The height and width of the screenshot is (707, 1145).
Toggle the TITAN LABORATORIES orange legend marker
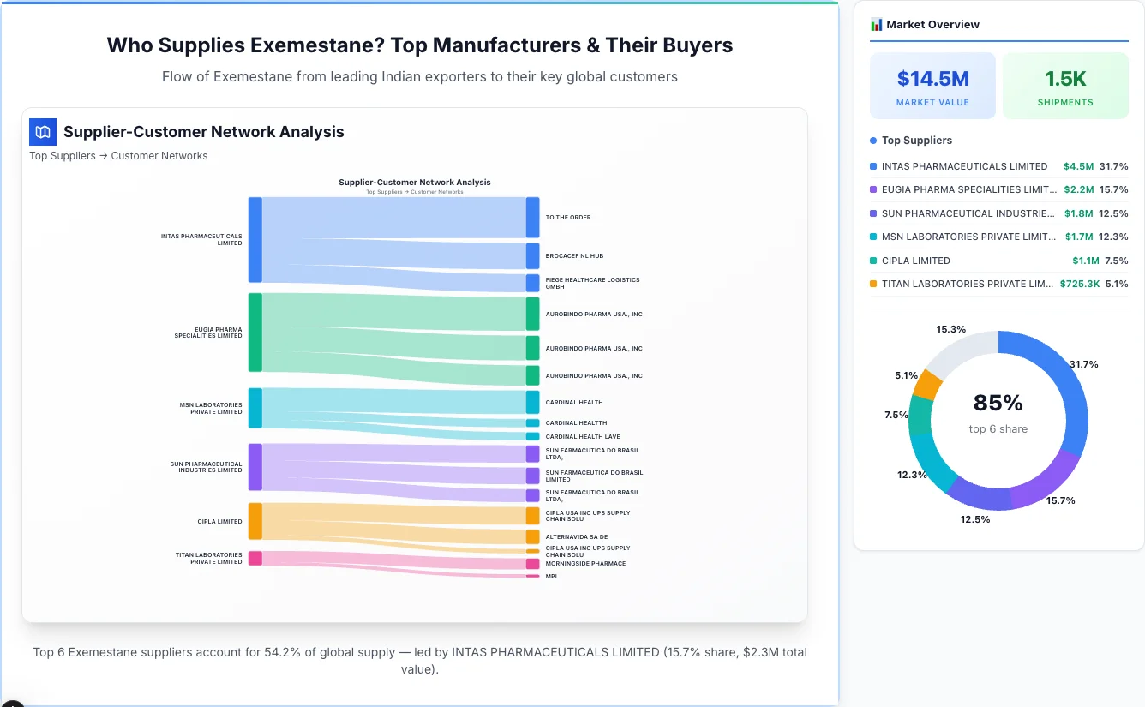873,284
